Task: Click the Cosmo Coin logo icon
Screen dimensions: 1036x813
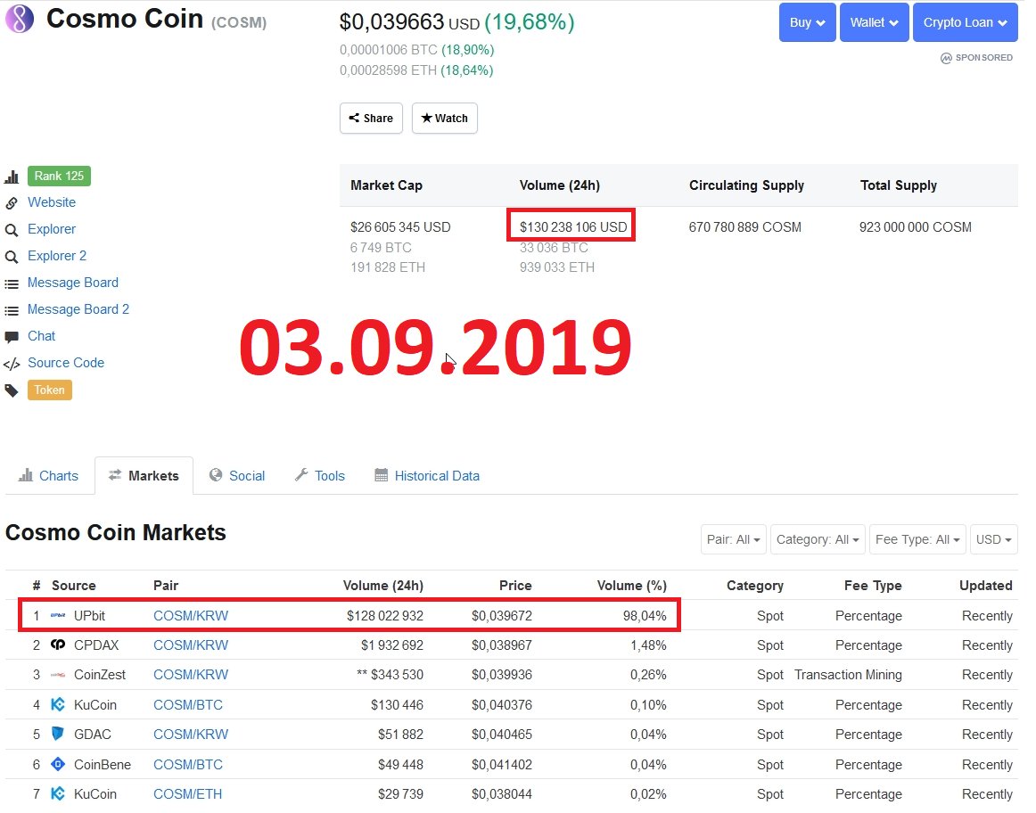Action: click(x=19, y=19)
